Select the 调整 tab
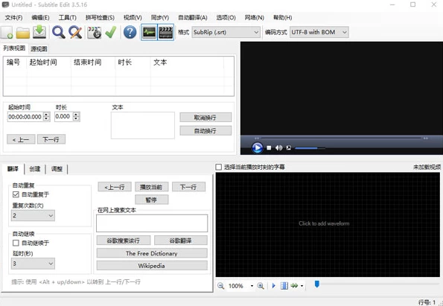This screenshot has height=306, width=443. coord(57,169)
